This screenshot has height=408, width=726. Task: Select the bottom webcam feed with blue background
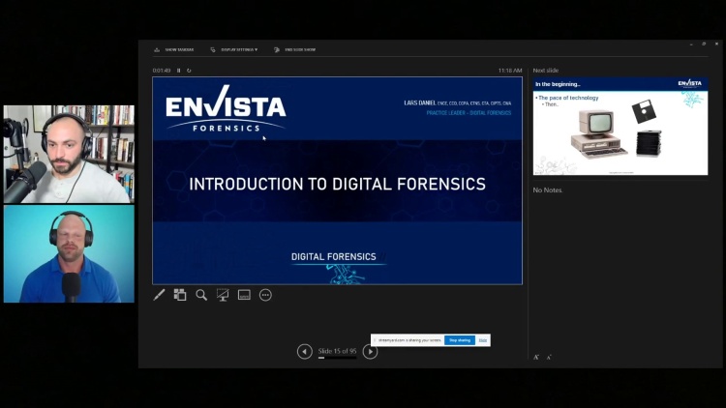coord(69,254)
